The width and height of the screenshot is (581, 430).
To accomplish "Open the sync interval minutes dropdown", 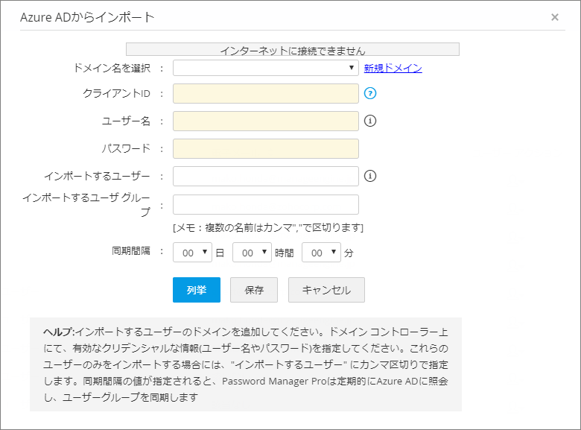I will 321,253.
